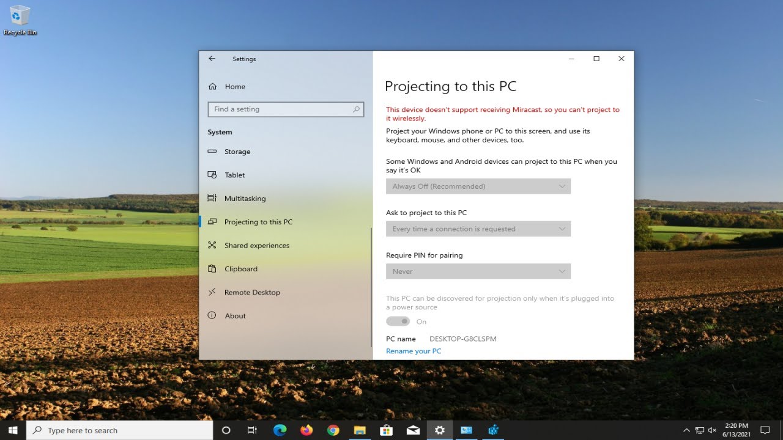Viewport: 783px width, 440px height.
Task: Click the taskbar search box
Action: pyautogui.click(x=120, y=430)
